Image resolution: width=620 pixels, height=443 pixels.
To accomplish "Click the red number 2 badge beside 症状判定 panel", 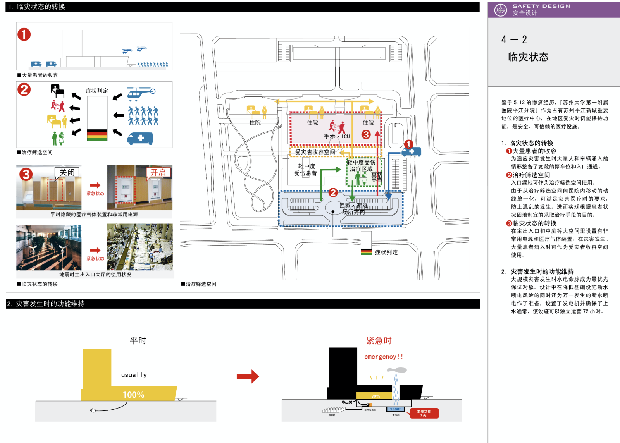I will pos(24,89).
